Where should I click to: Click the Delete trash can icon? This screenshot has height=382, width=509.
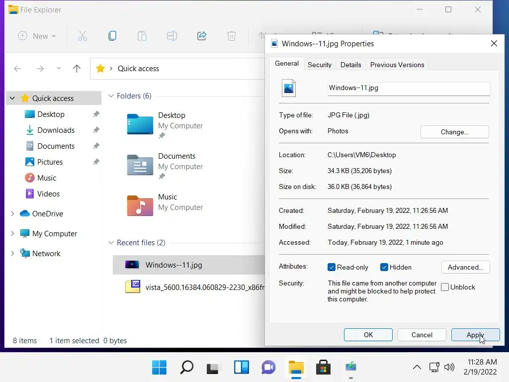click(232, 36)
